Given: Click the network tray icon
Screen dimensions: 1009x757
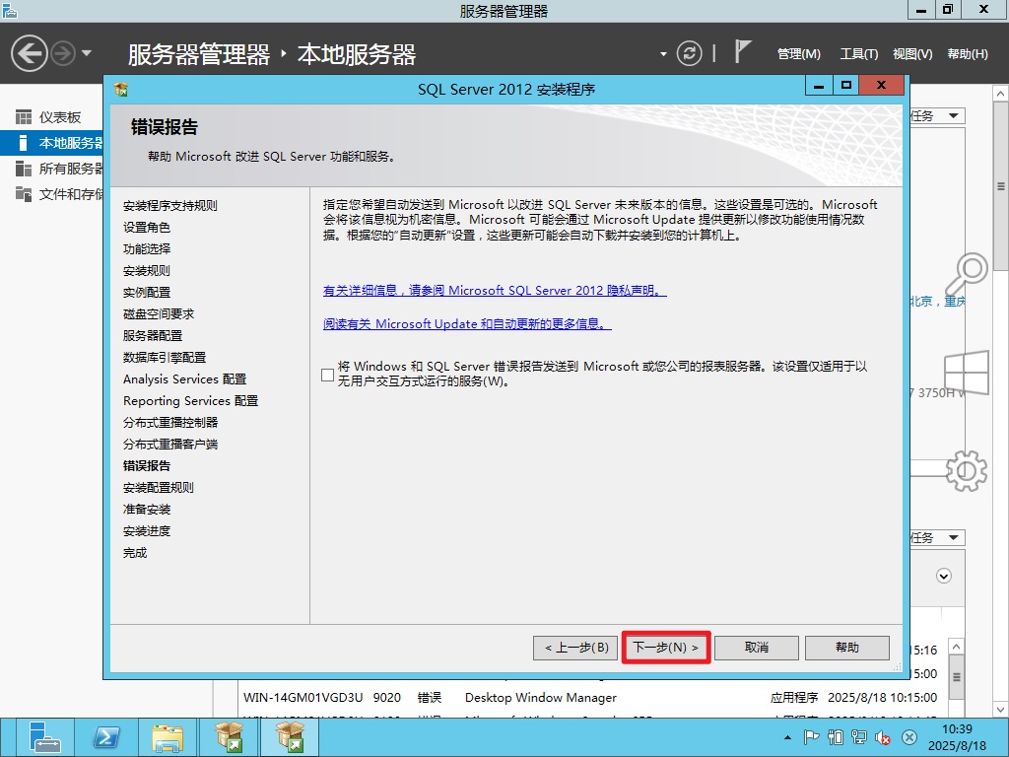Looking at the screenshot, I should click(859, 737).
